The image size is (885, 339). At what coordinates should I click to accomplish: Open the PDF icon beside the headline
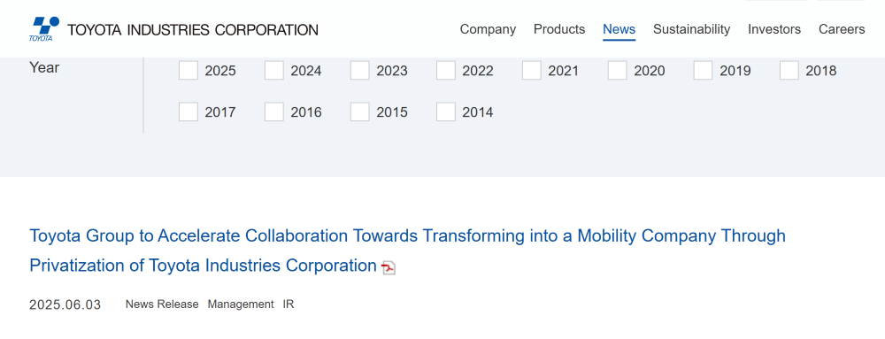tap(389, 267)
